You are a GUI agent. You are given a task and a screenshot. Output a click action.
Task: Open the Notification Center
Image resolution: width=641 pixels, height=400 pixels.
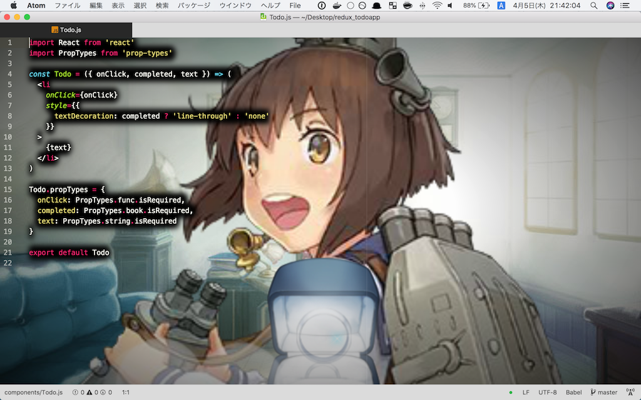pyautogui.click(x=625, y=5)
